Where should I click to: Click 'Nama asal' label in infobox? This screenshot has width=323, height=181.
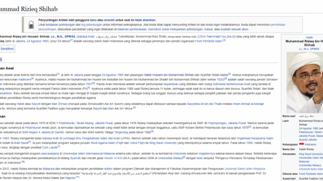point(289,116)
